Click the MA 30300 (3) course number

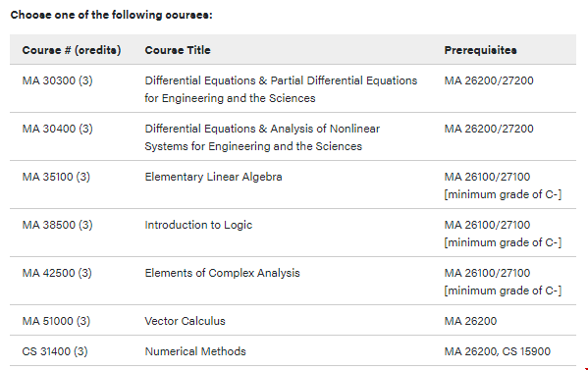click(57, 80)
